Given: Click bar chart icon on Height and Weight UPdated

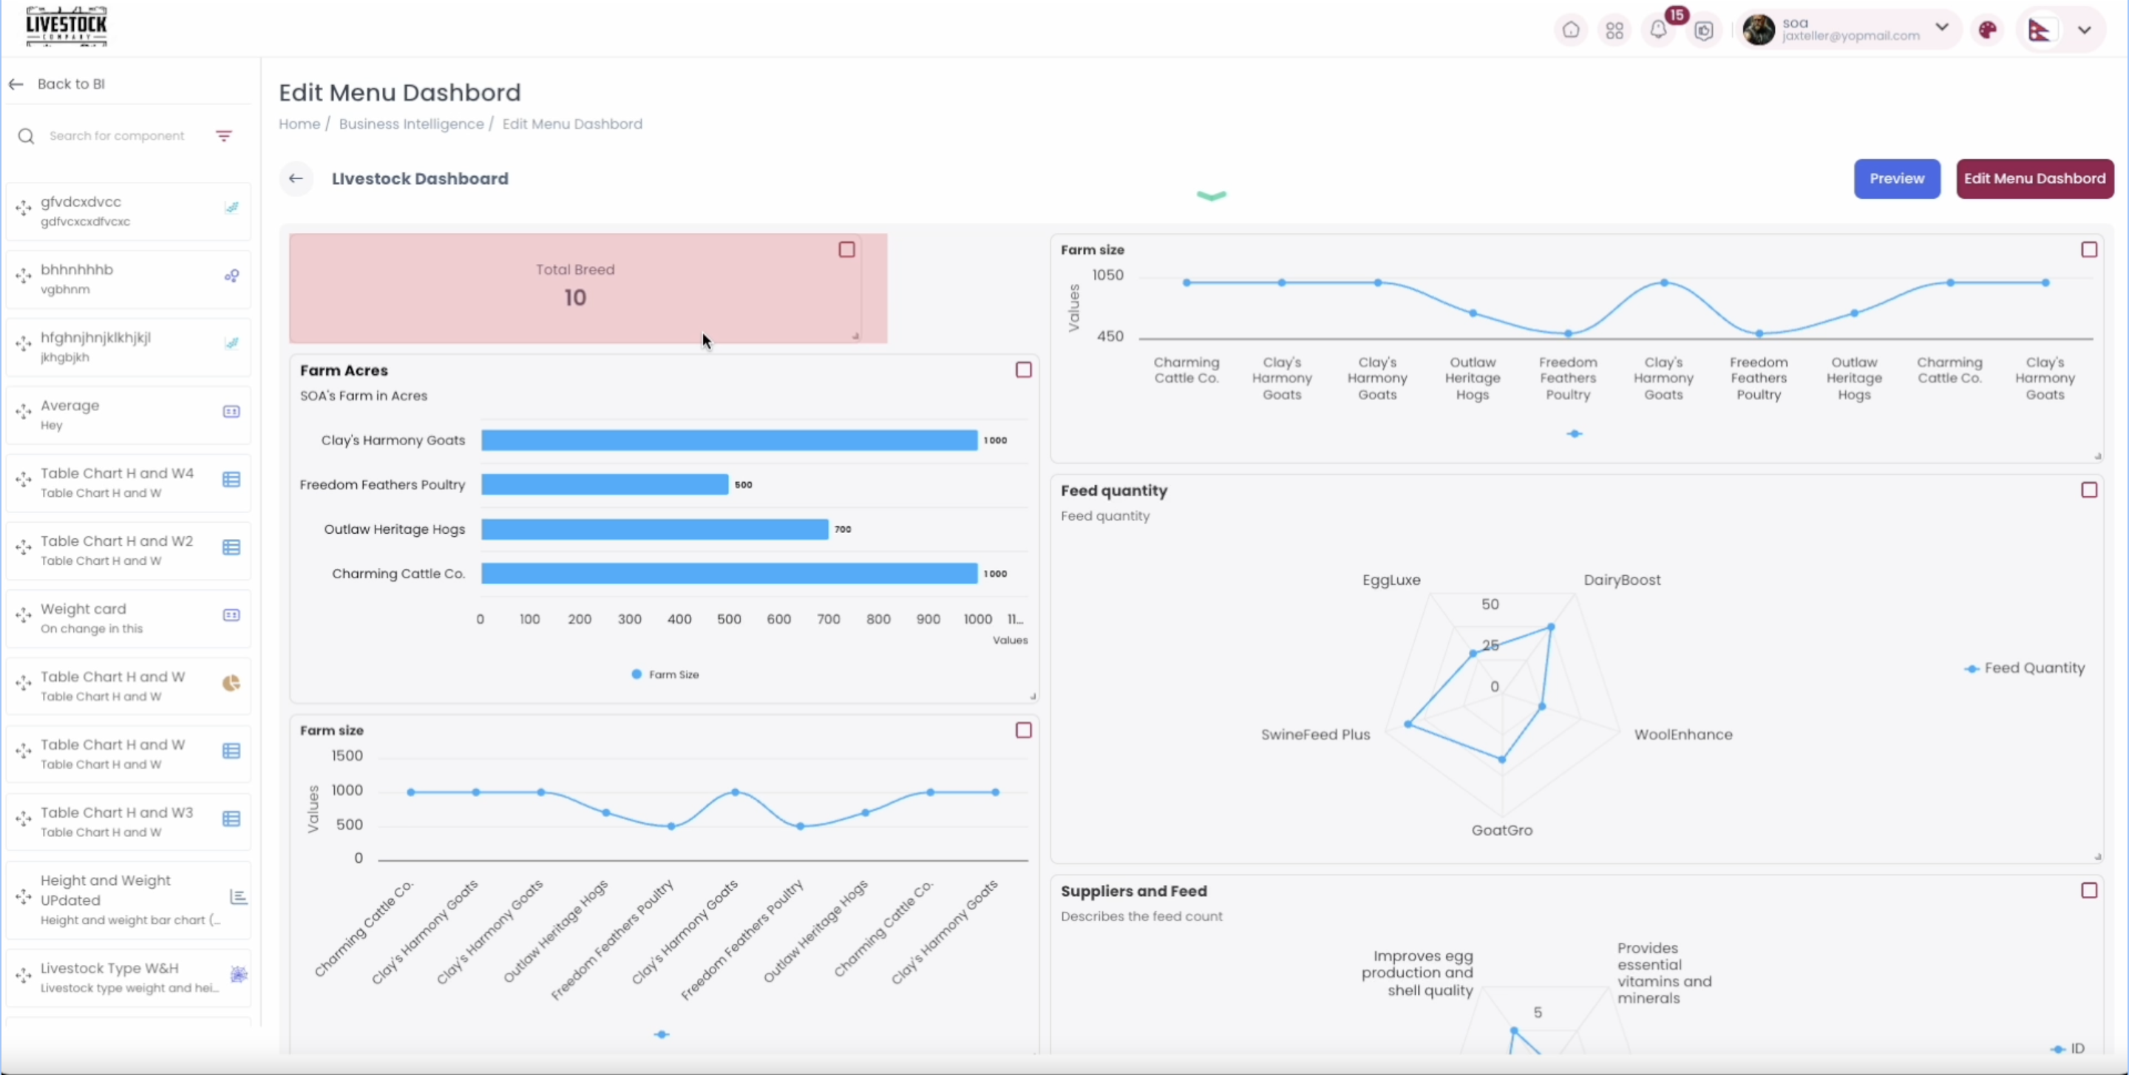Looking at the screenshot, I should (x=238, y=898).
